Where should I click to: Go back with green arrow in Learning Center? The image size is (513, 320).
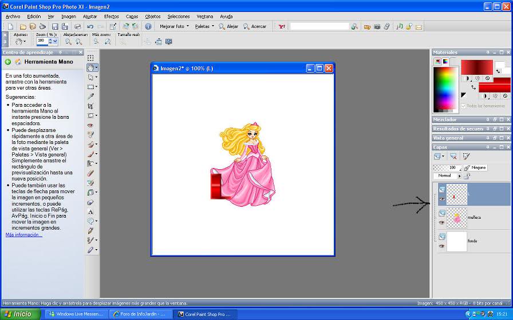coord(8,62)
